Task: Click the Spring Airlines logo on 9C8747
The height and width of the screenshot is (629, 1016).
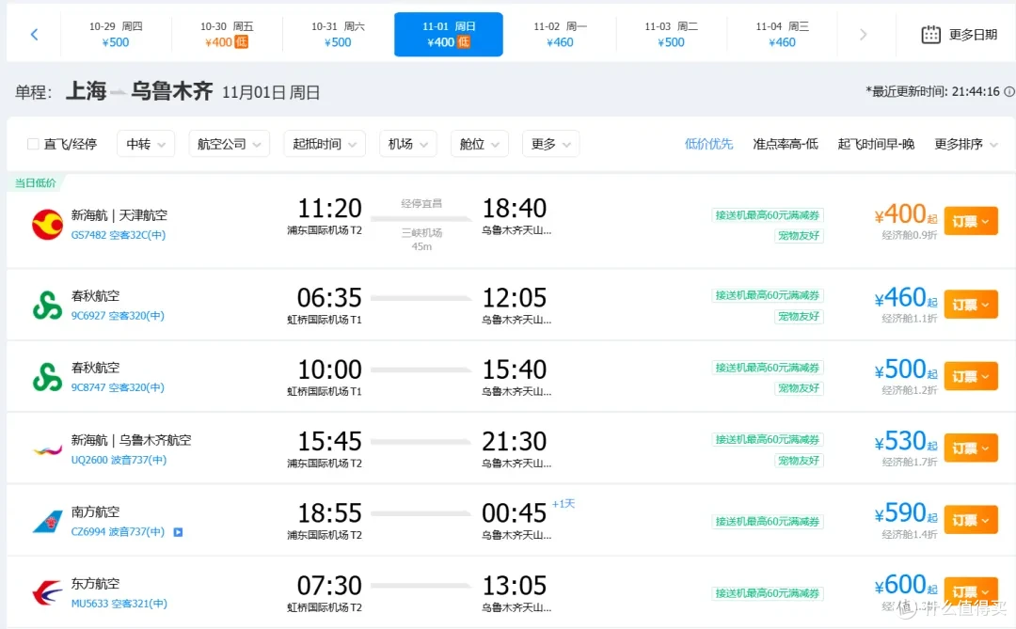Action: (47, 377)
